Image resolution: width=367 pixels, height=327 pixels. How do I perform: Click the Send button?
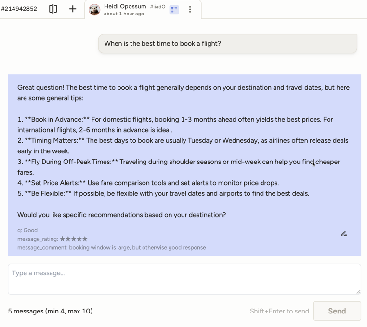337,311
